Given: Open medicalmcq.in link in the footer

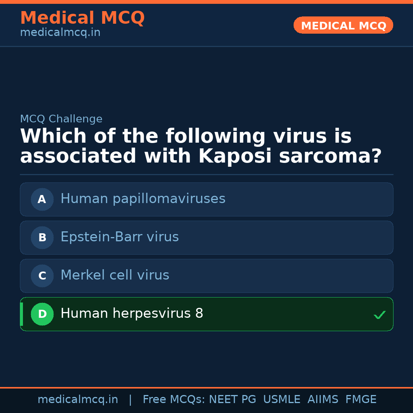Looking at the screenshot, I should point(78,400).
